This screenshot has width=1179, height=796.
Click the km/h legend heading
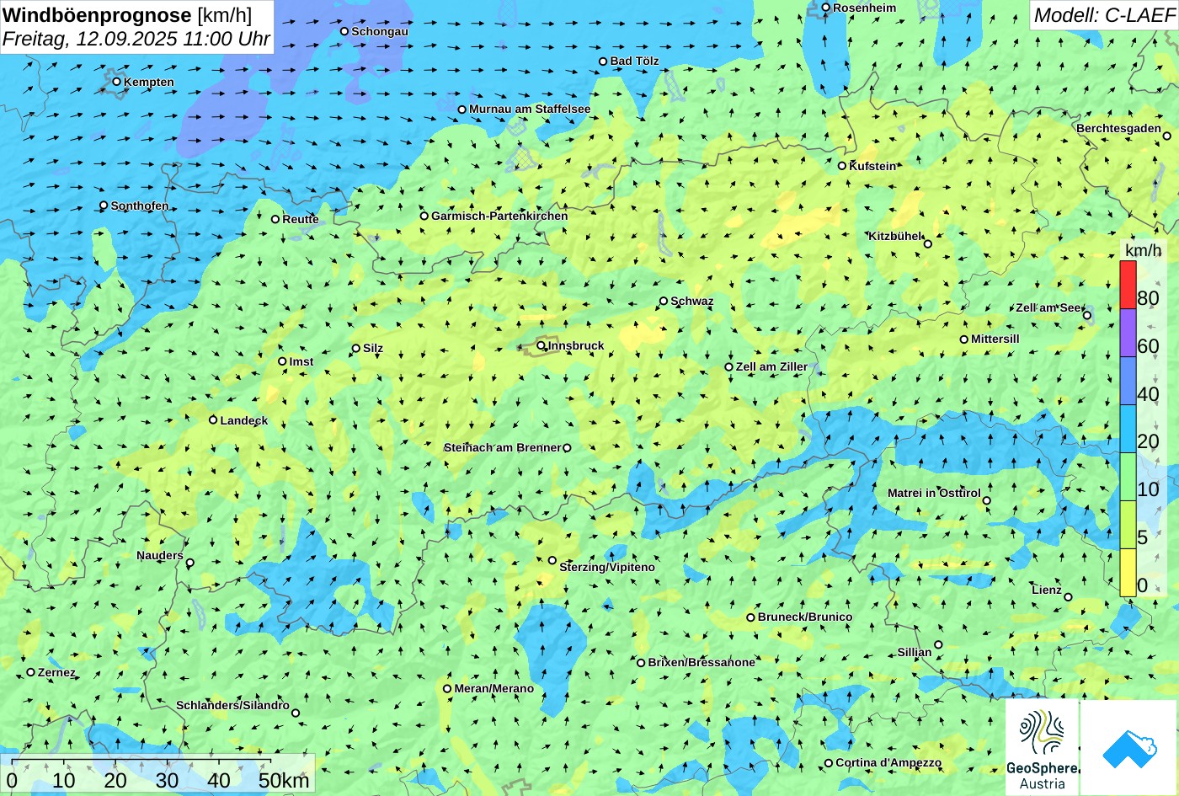click(1144, 250)
